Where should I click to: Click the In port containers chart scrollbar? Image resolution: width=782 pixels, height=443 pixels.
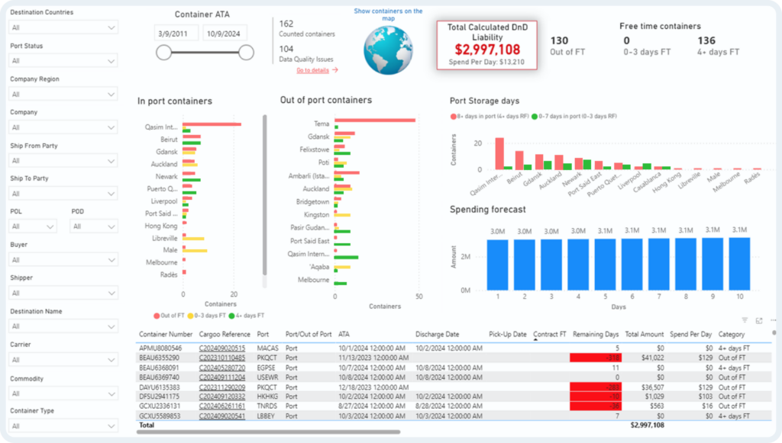coord(264,195)
